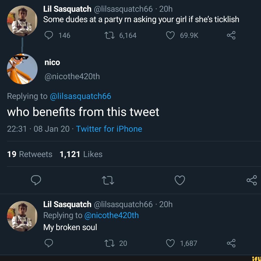Share the 'My broken soul' reply
The height and width of the screenshot is (261, 261).
pyautogui.click(x=231, y=243)
